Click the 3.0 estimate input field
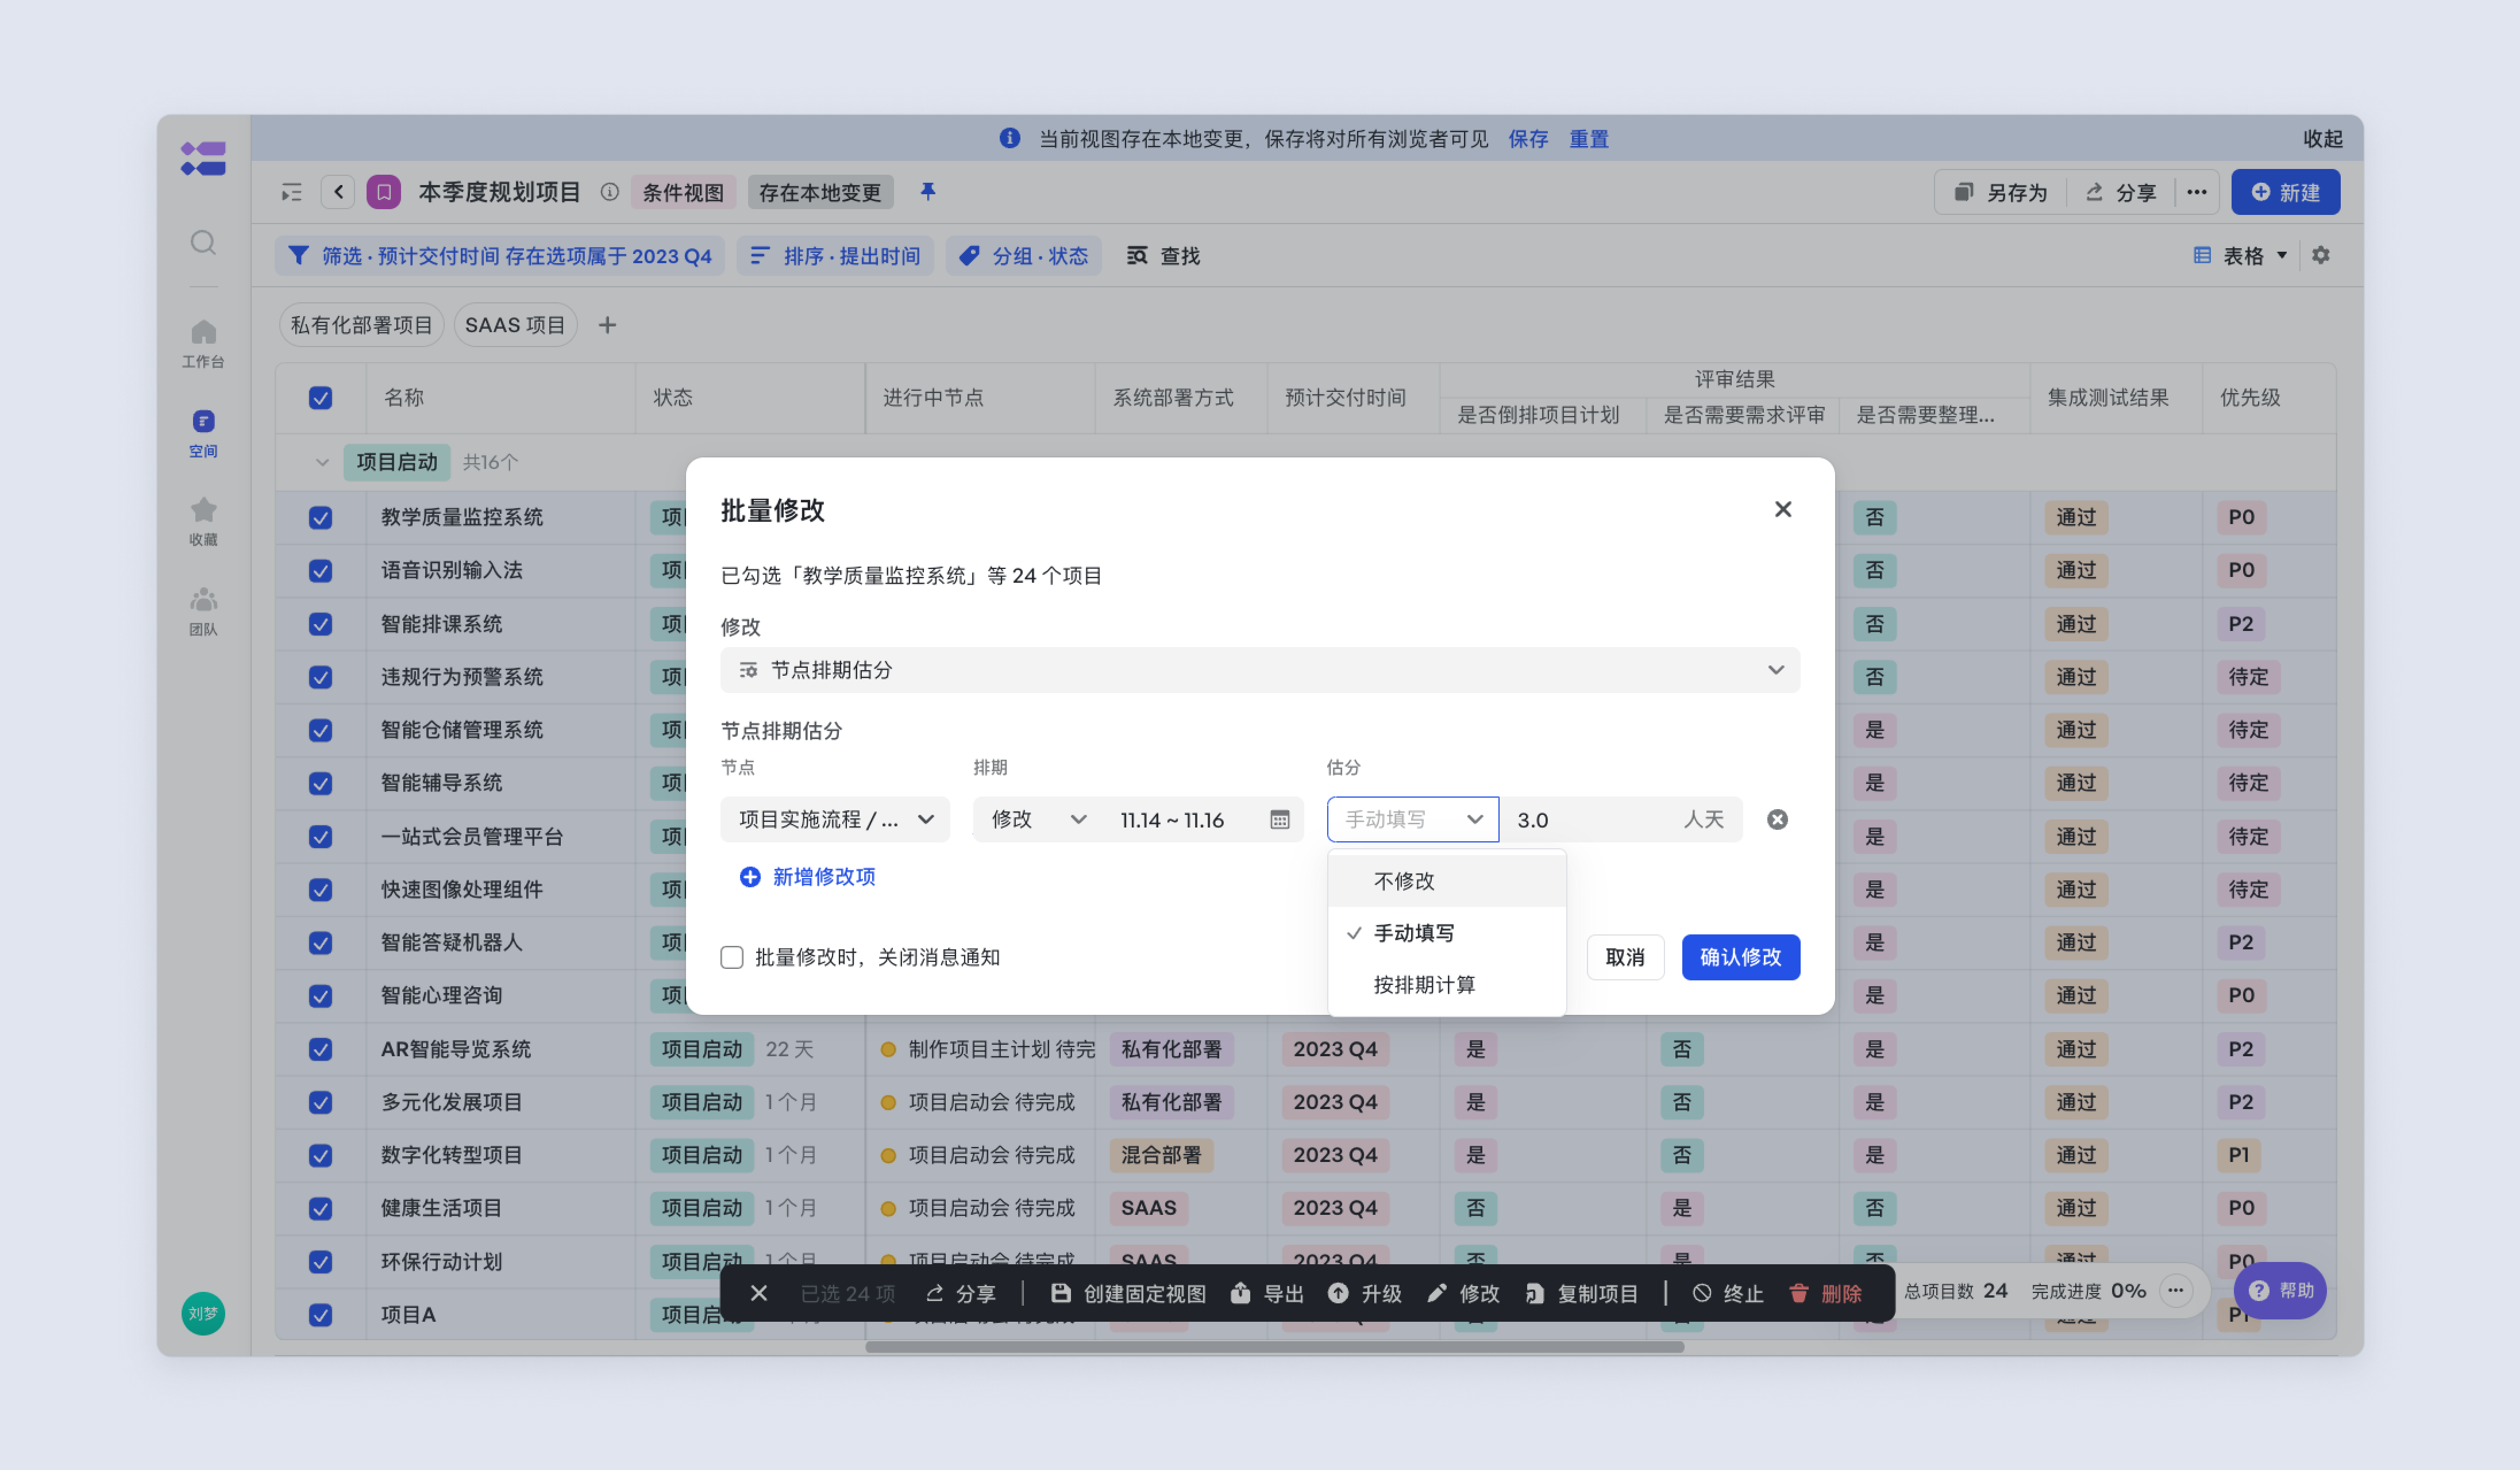2520x1470 pixels. (x=1622, y=819)
